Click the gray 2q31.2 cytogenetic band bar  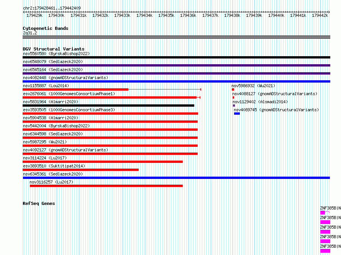[x=176, y=37]
